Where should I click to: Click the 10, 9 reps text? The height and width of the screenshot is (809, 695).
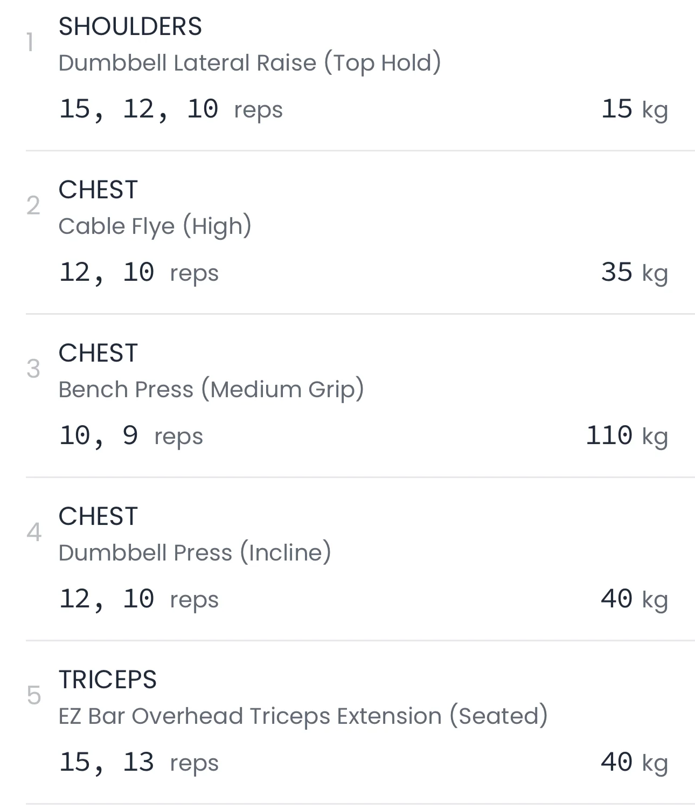(x=130, y=436)
